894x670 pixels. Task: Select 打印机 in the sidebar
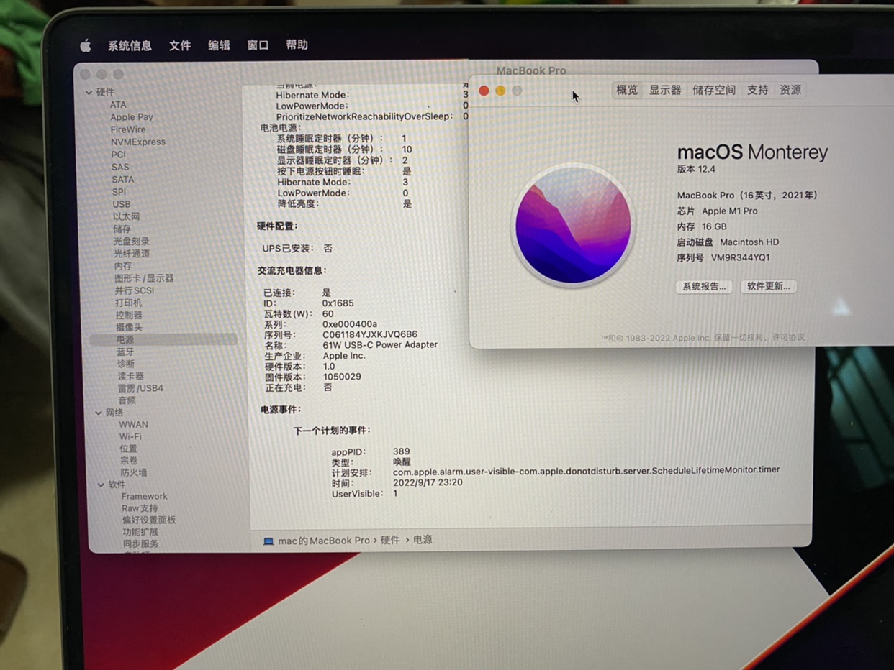(129, 303)
